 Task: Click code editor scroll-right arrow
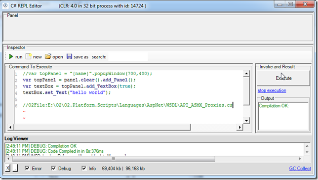pyautogui.click(x=240, y=128)
